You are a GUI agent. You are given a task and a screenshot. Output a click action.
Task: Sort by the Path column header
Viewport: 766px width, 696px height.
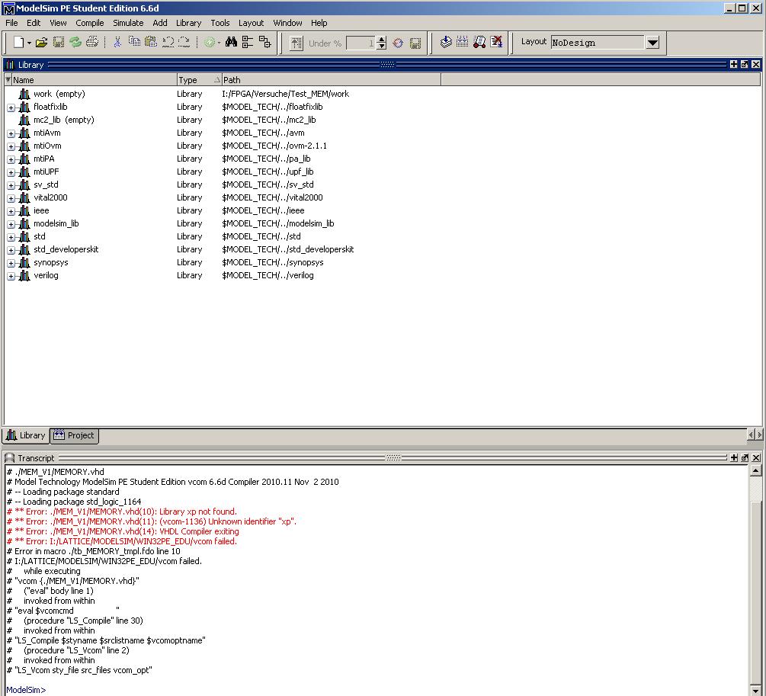click(x=332, y=80)
